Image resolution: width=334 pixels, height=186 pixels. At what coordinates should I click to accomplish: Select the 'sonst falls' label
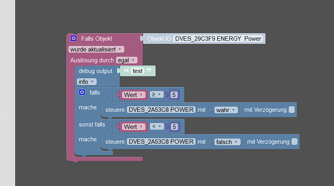pos(92,125)
